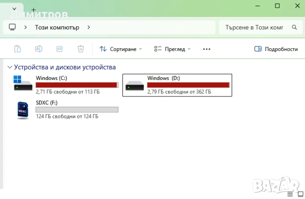Switch to details list view icon
Image resolution: width=305 pixels, height=199 pixels.
[290, 194]
